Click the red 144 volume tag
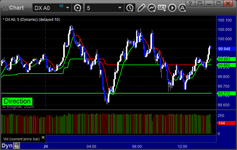Screen dimensions: 237x150 click(x=226, y=123)
